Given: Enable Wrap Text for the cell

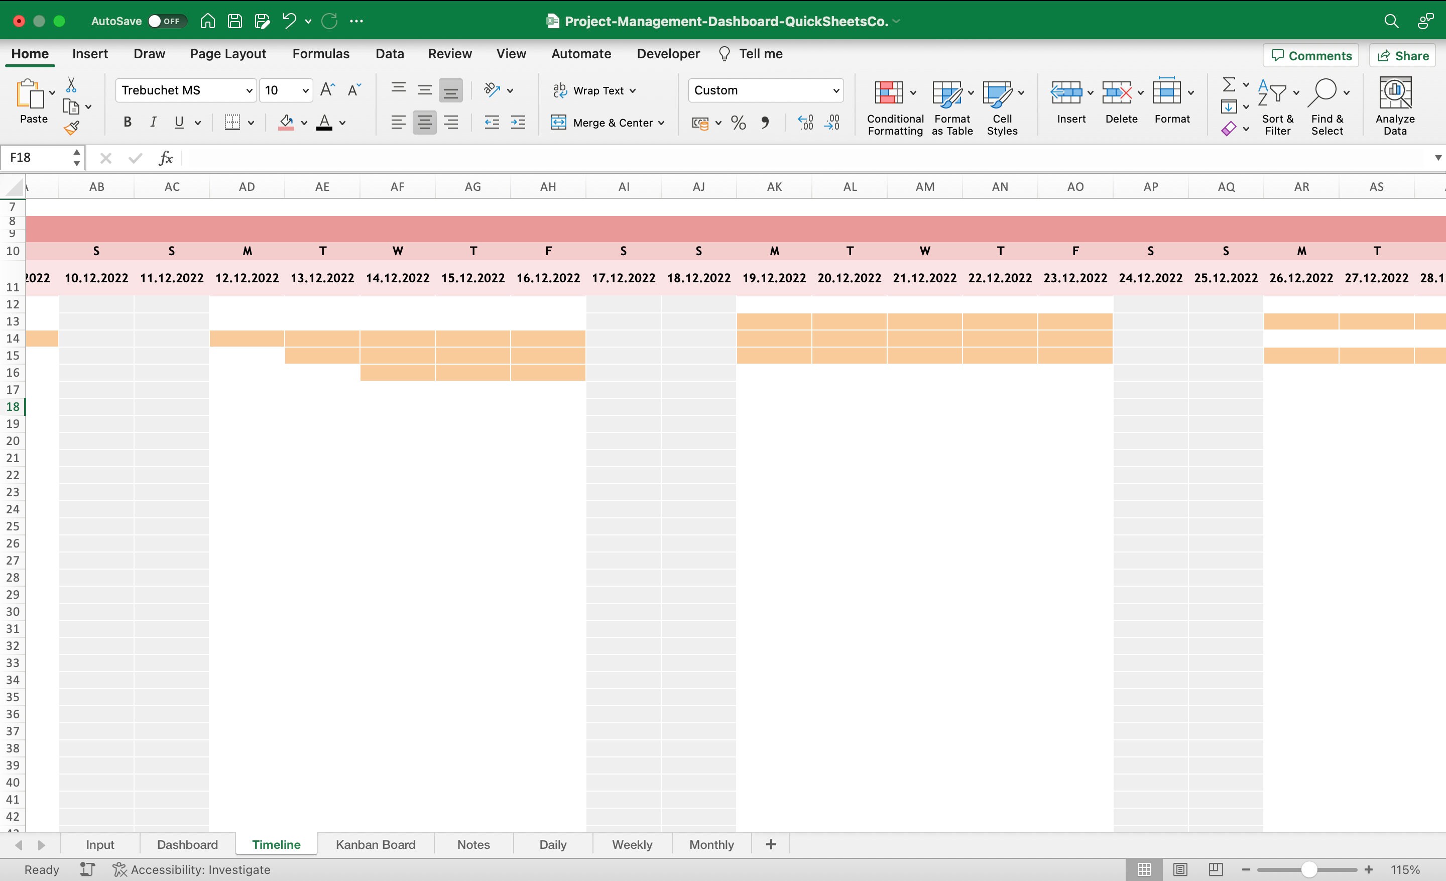Looking at the screenshot, I should click(x=594, y=90).
